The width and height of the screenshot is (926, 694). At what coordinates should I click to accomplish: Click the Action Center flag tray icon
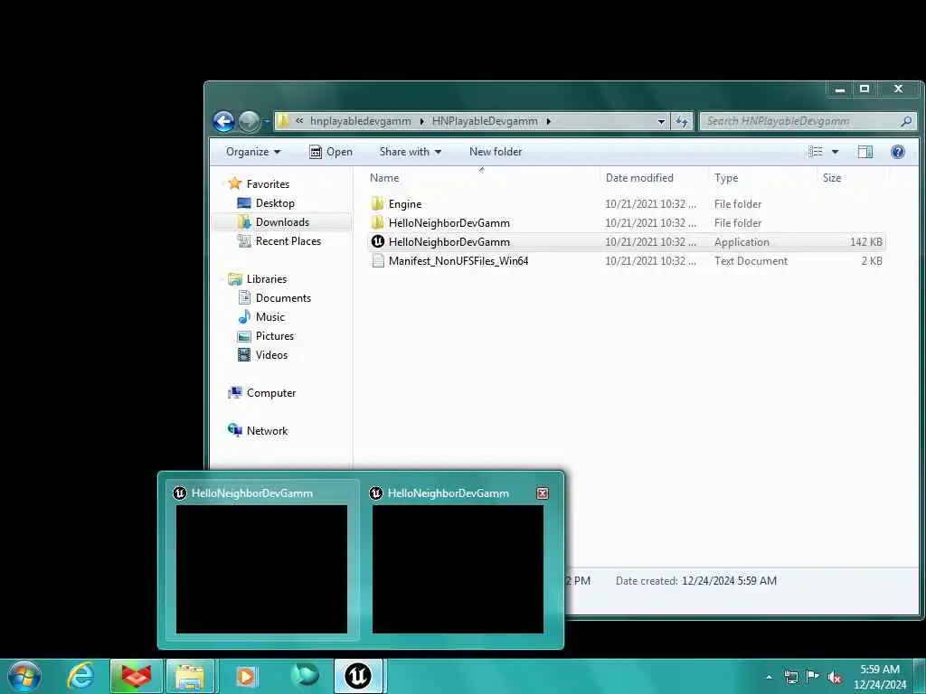pyautogui.click(x=813, y=677)
